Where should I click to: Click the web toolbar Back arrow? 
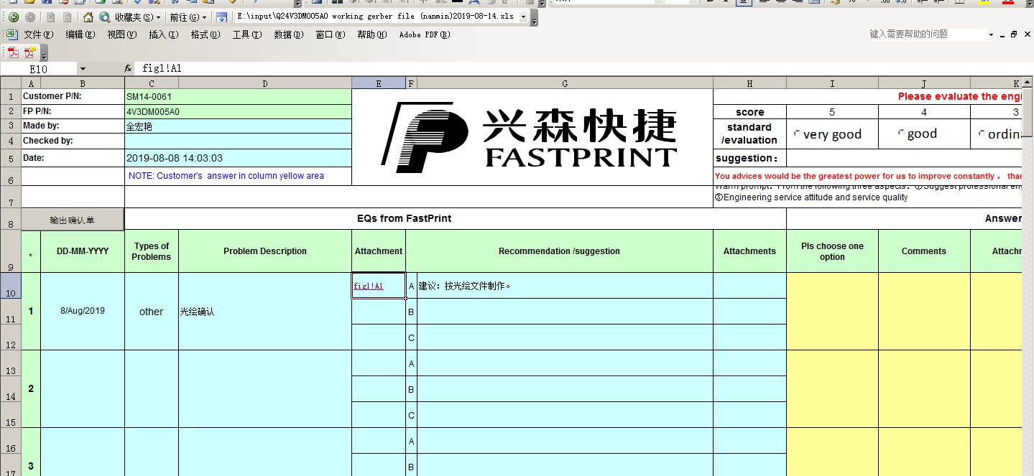point(14,17)
